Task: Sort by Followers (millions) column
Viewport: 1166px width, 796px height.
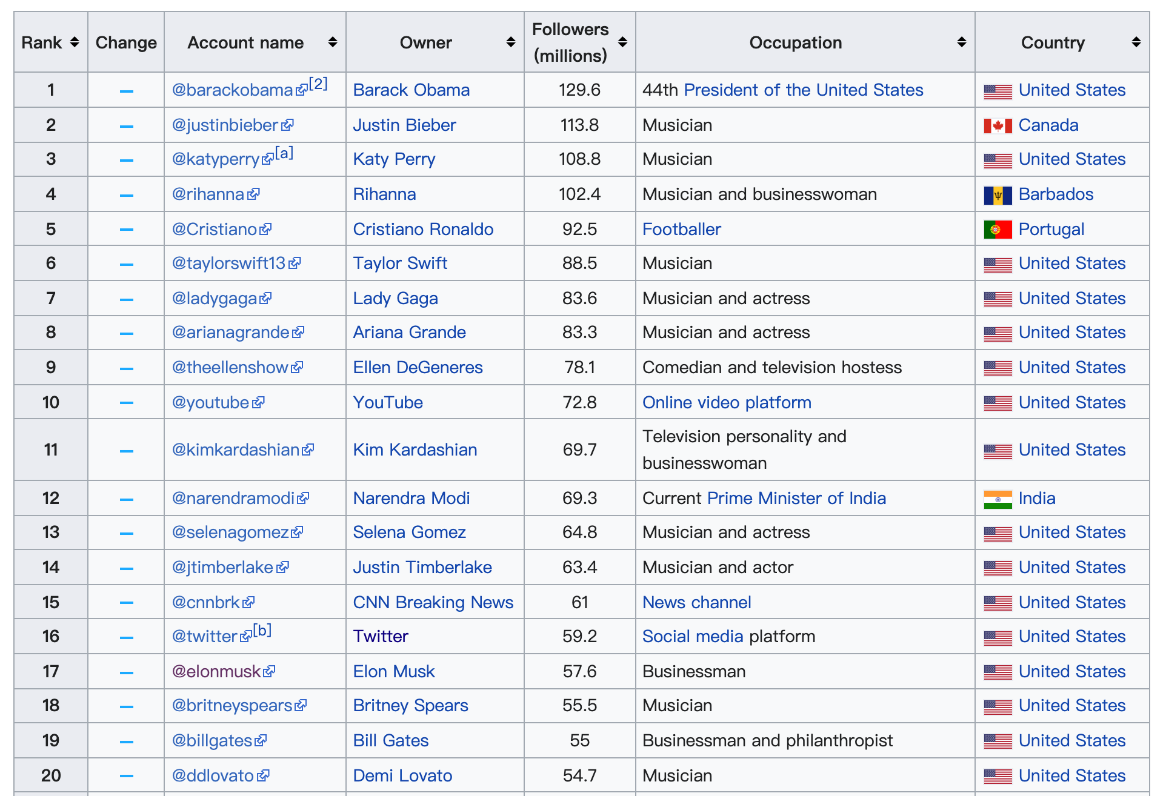Action: tap(622, 42)
